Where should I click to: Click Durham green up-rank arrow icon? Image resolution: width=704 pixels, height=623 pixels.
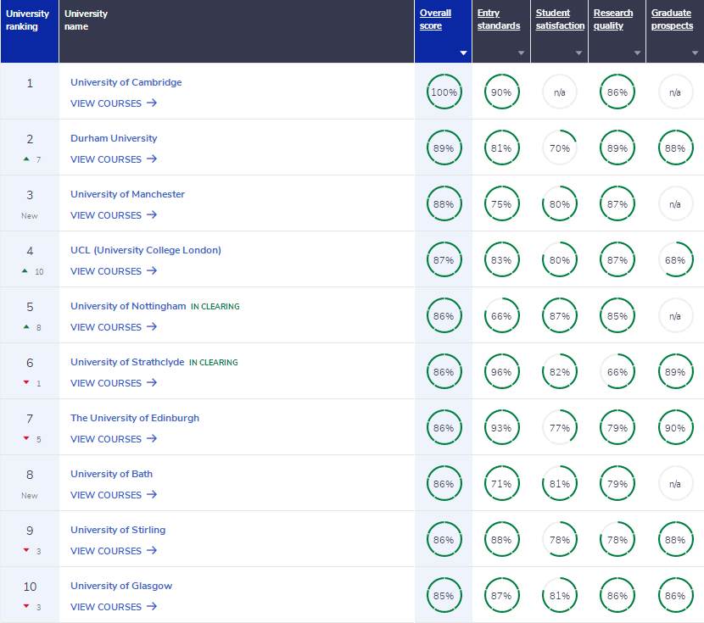[26, 159]
